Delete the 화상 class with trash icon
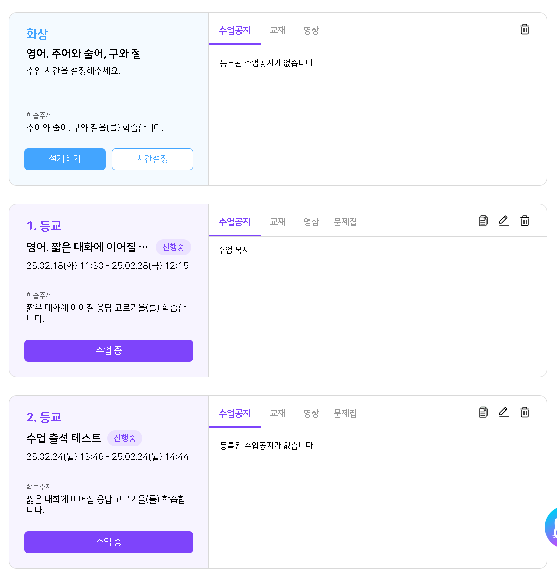Viewport: 557px width, 574px height. [524, 29]
